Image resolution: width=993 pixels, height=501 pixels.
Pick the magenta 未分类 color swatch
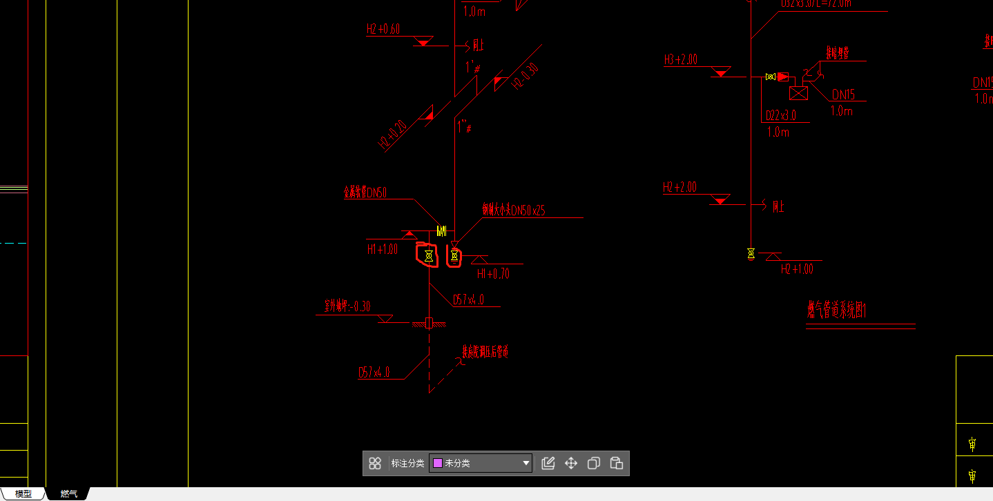click(x=437, y=463)
